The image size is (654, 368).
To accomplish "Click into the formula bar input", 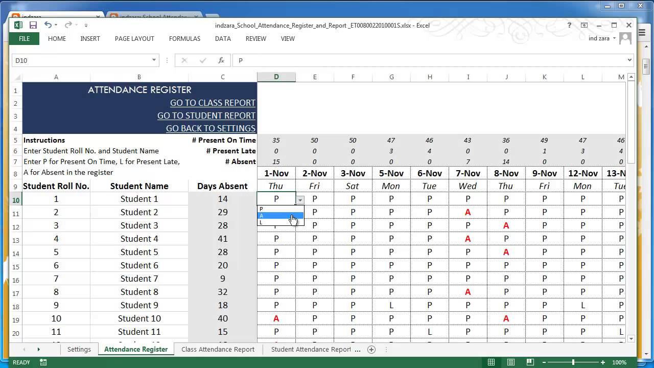I will [429, 60].
